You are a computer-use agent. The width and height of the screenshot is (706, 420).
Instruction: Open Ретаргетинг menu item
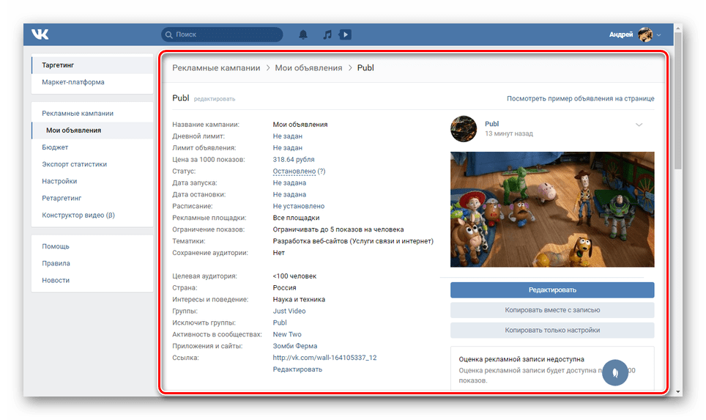(92, 198)
